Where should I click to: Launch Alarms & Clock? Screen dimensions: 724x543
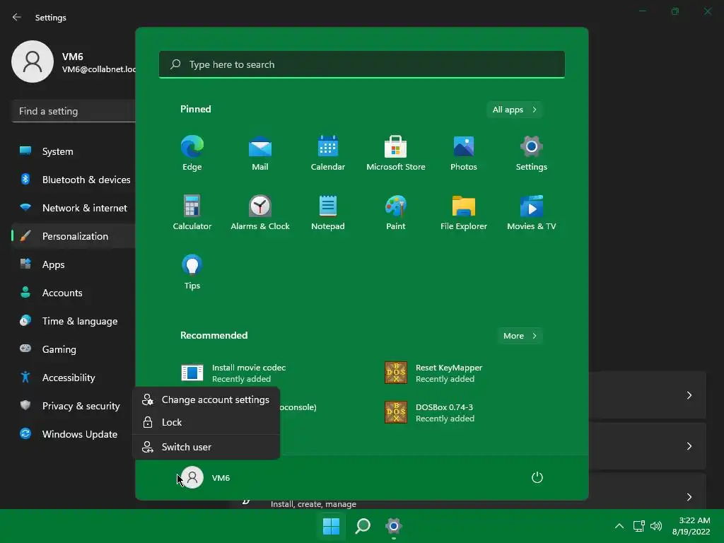tap(260, 212)
